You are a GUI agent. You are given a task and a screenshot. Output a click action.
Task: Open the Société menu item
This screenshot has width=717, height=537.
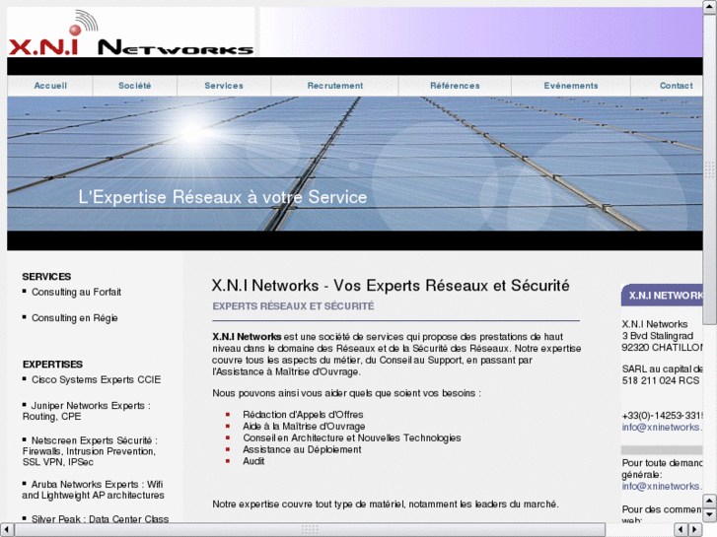tap(135, 86)
